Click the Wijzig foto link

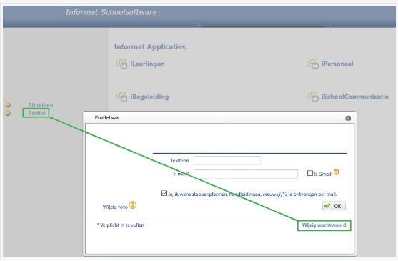pyautogui.click(x=115, y=207)
